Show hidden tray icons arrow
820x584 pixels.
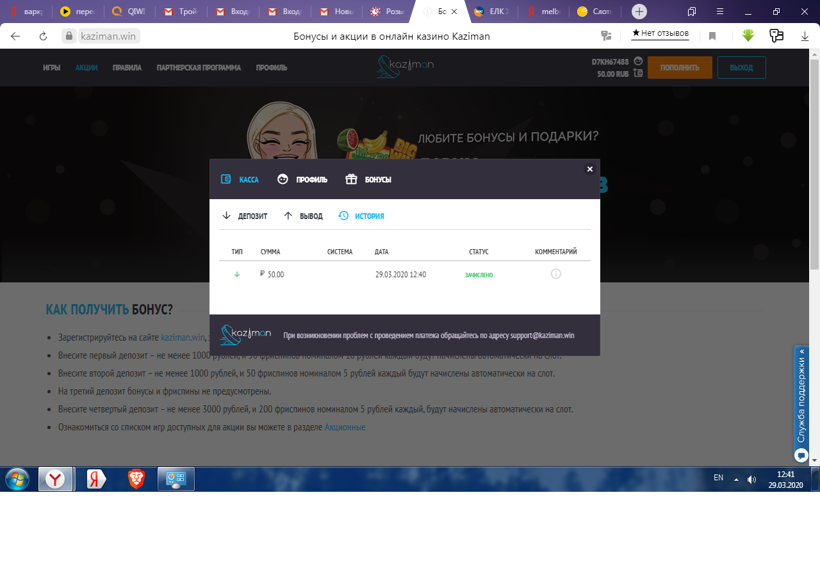(736, 479)
